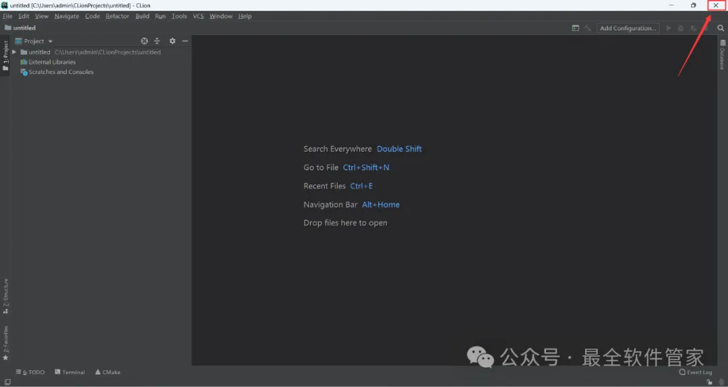Screen dimensions: 728x387
Task: Click 'Drop files here to open' text
Action: pyautogui.click(x=345, y=223)
